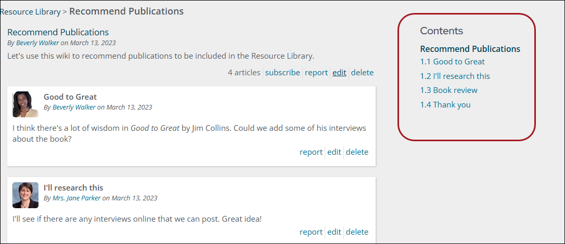Viewport: 565px width, 244px height.
Task: Subscribe to the Recommend Publications wiki
Action: (x=282, y=73)
